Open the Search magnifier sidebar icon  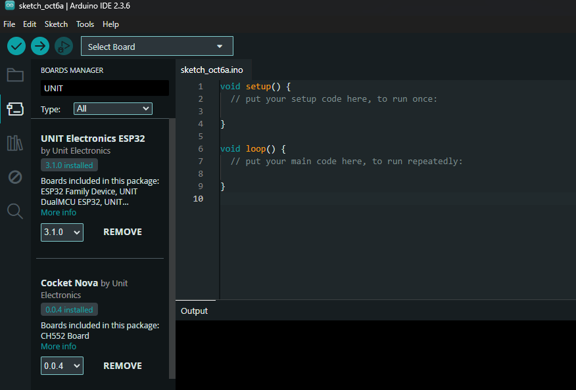(x=15, y=211)
